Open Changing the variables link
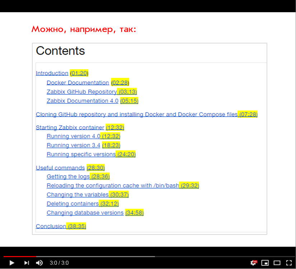The width and height of the screenshot is (296, 269). point(77,195)
